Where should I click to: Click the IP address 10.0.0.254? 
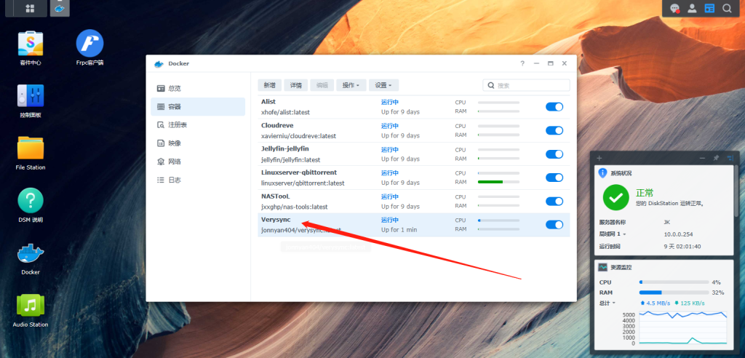[678, 234]
